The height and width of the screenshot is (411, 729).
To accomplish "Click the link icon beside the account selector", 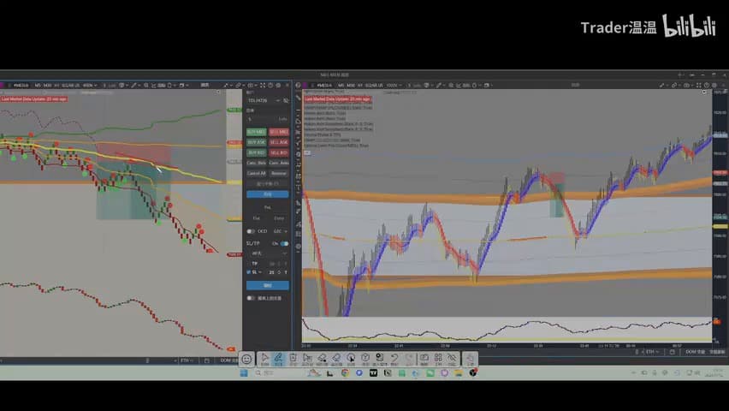I will [x=286, y=100].
